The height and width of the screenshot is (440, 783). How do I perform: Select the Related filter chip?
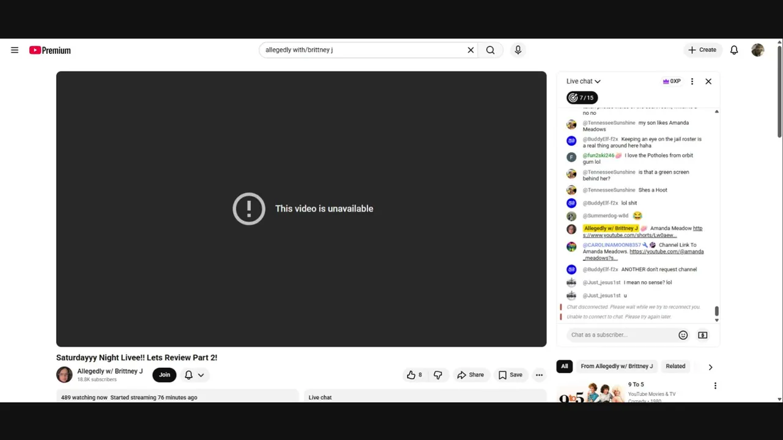[x=675, y=366]
